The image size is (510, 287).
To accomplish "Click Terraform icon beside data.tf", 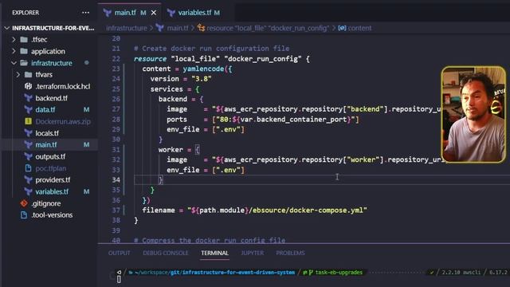I will pyautogui.click(x=29, y=110).
